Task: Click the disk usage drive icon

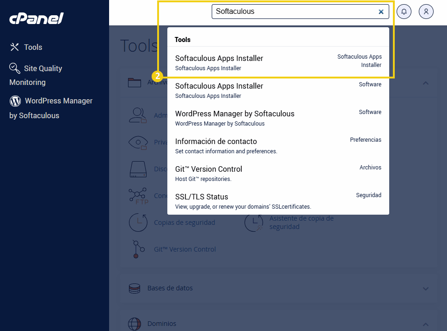Action: (138, 169)
